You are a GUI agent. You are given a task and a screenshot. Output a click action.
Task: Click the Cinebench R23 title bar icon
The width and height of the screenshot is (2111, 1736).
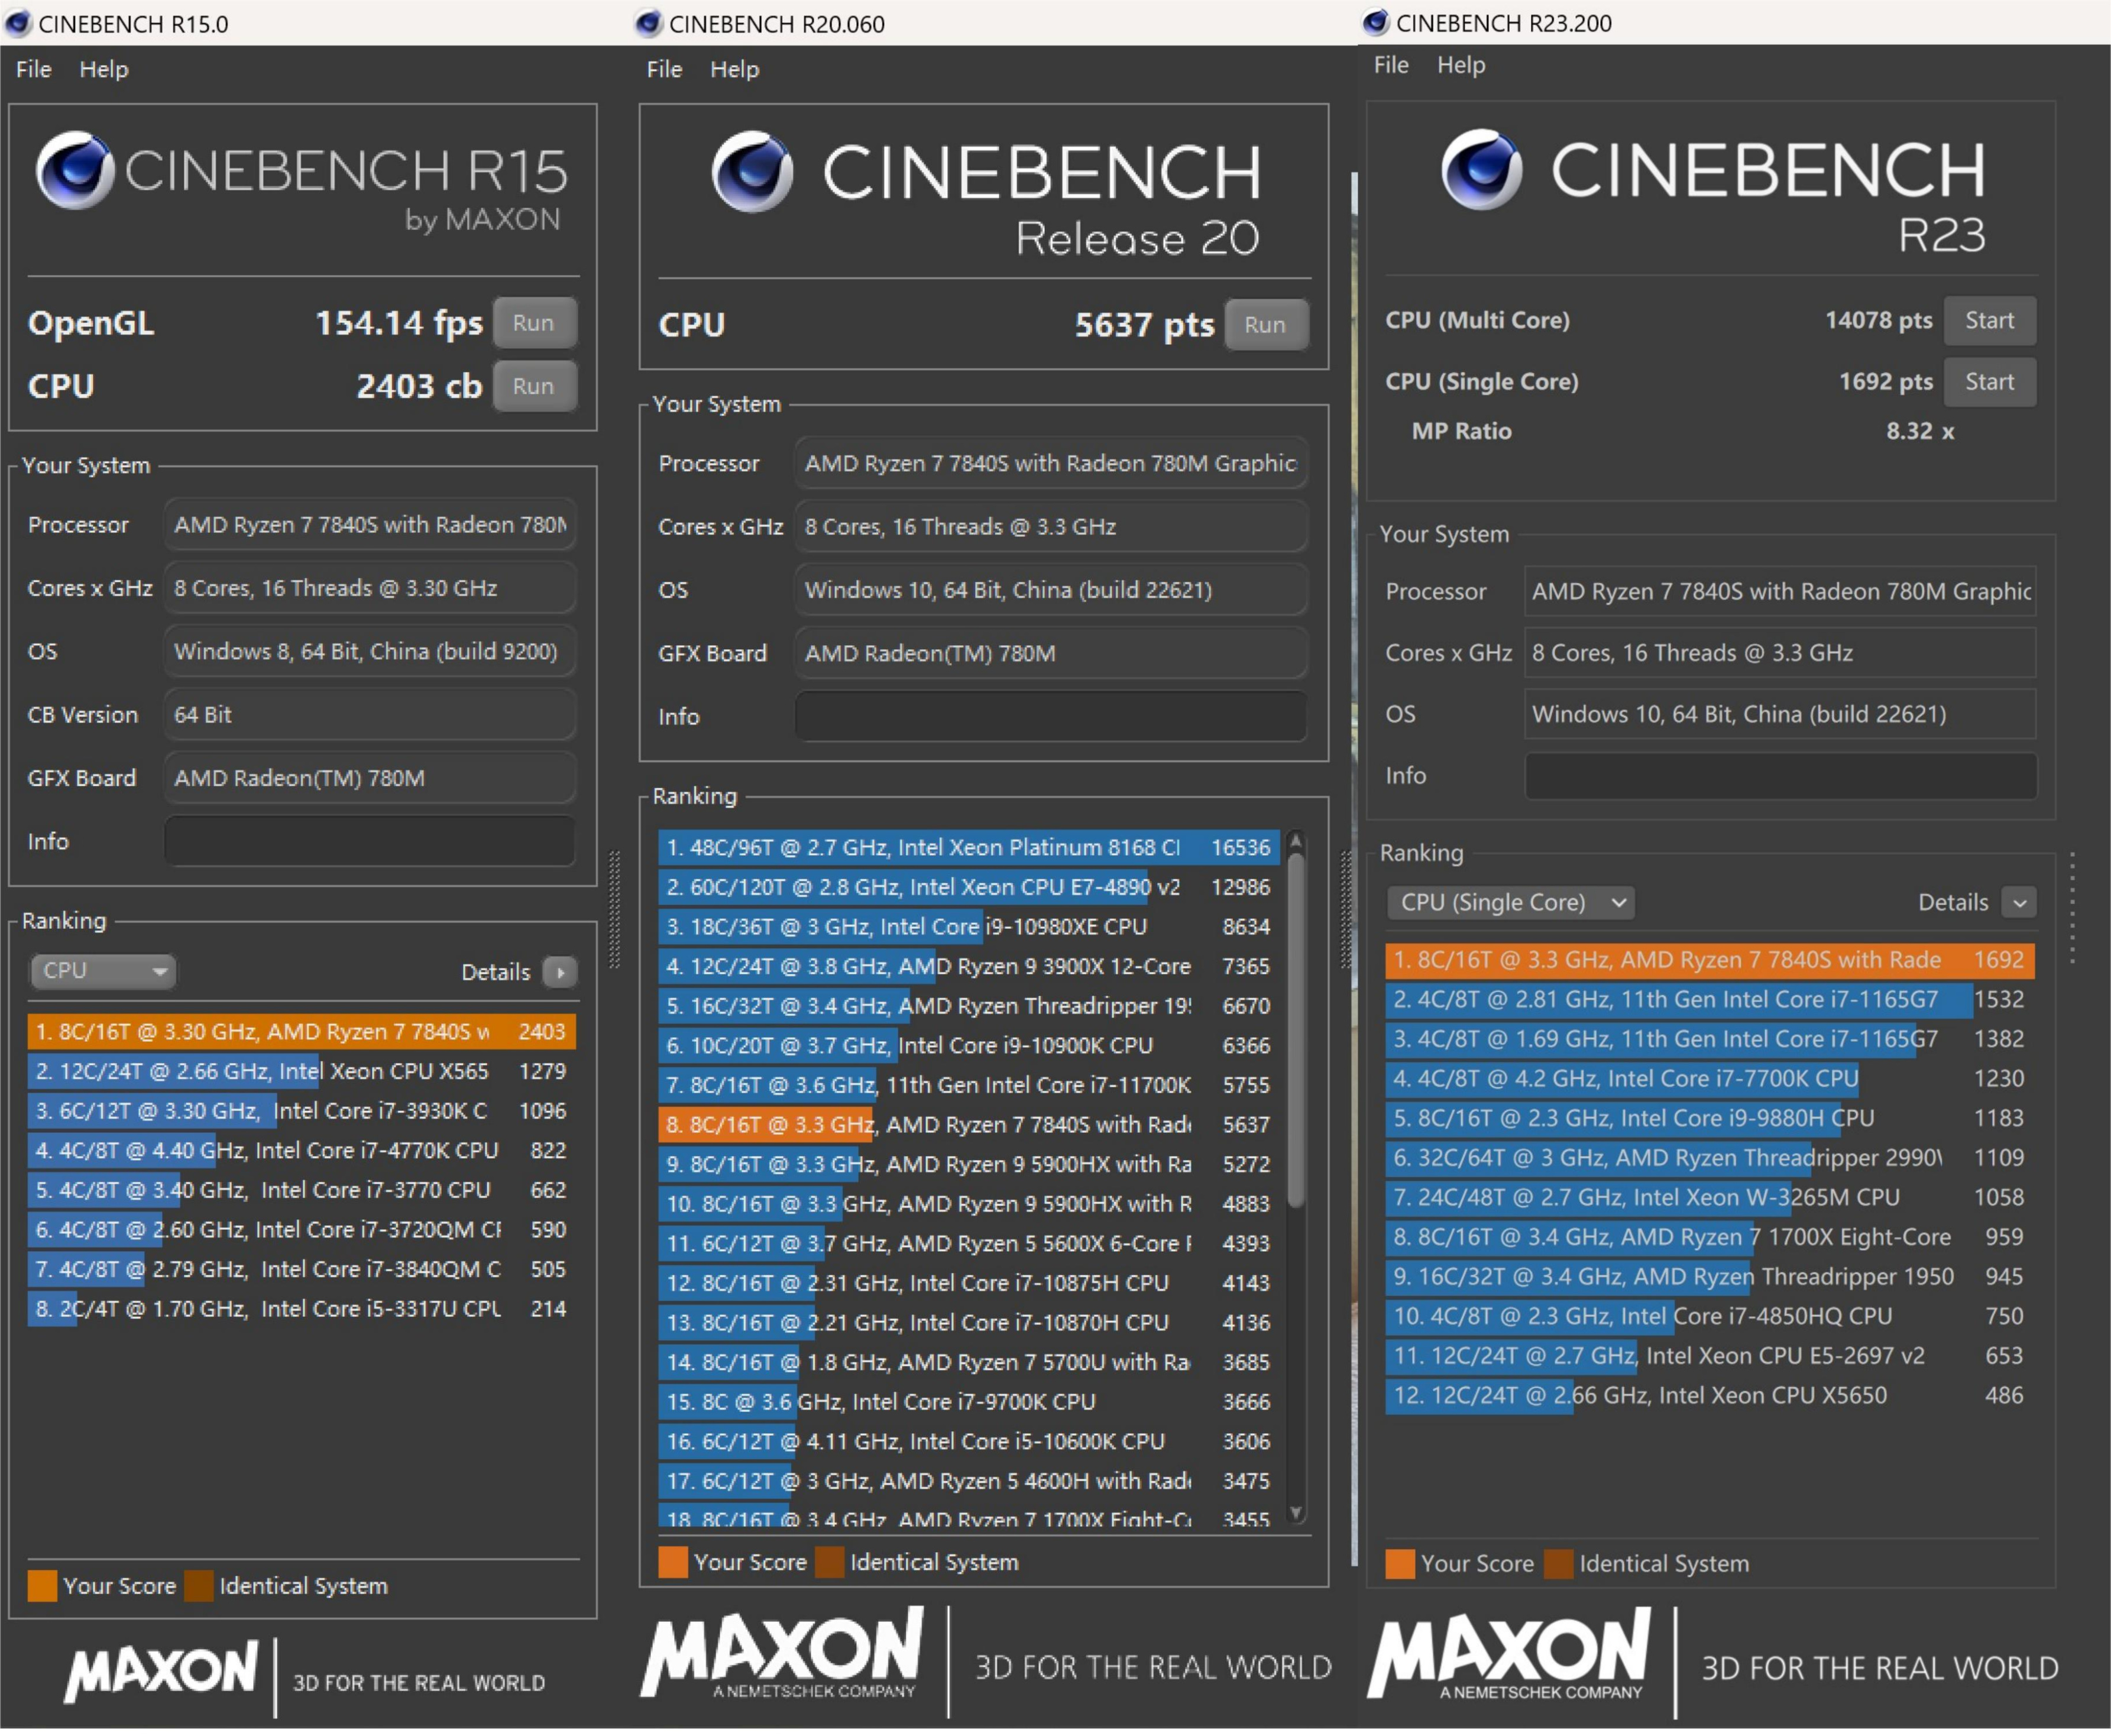1375,22
